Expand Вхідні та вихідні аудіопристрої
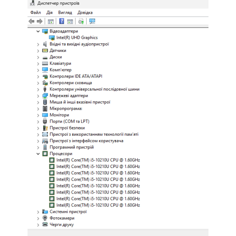This screenshot has height=236, width=236. (38, 44)
